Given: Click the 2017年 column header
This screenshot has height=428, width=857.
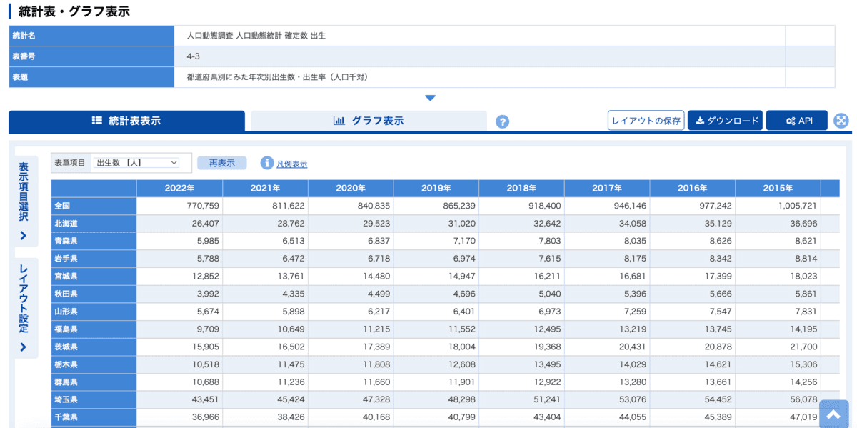Looking at the screenshot, I should tap(607, 188).
